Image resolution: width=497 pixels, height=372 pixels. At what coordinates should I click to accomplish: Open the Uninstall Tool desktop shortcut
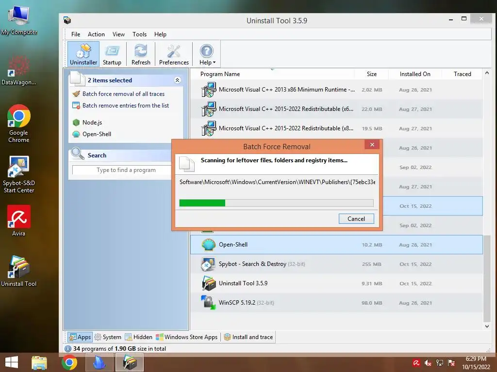19,271
